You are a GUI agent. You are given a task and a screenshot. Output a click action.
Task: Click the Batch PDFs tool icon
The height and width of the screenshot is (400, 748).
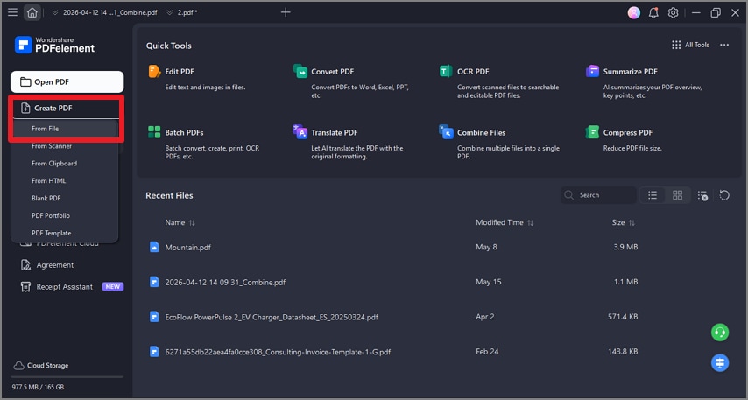[x=154, y=132]
